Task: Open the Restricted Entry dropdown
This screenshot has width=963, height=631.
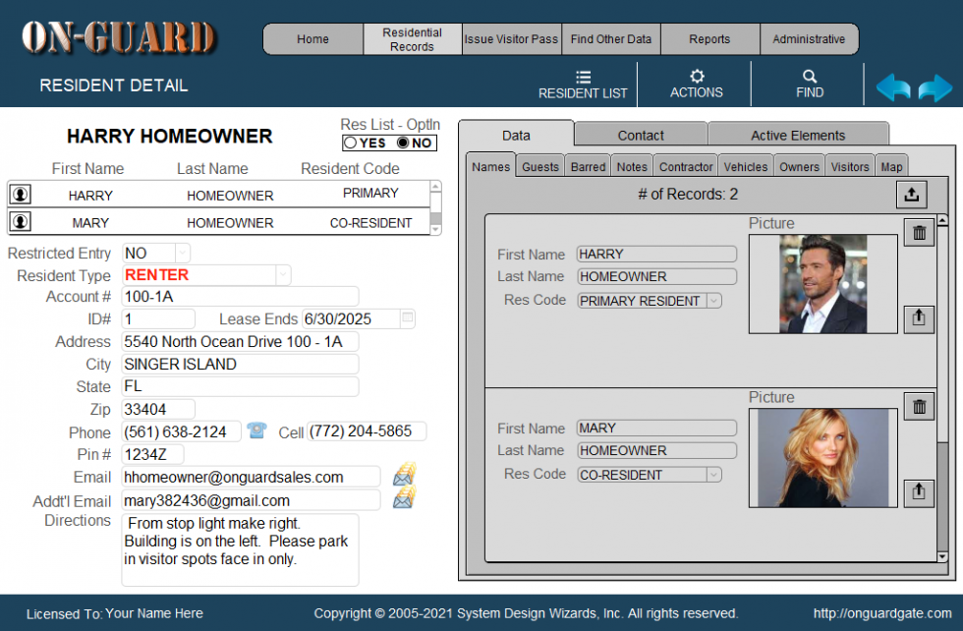Action: click(182, 254)
